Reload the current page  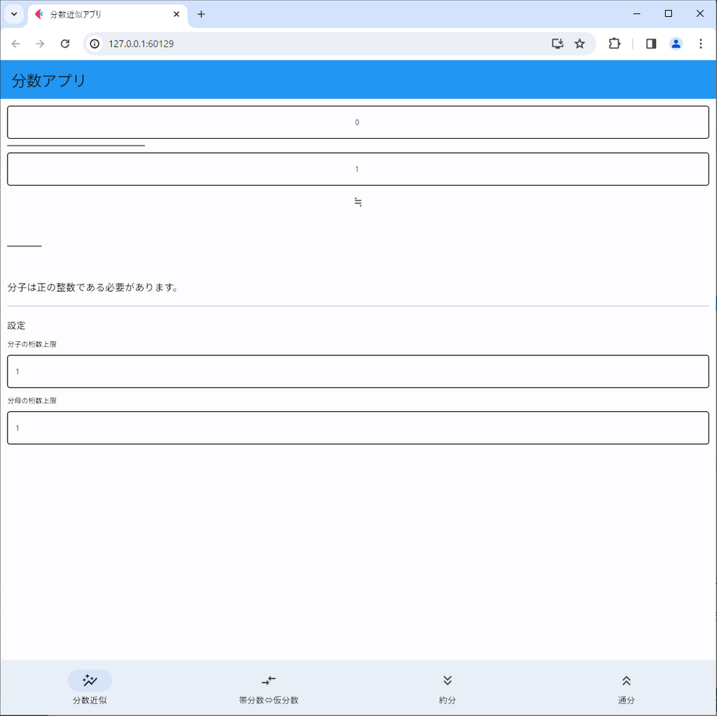(65, 43)
